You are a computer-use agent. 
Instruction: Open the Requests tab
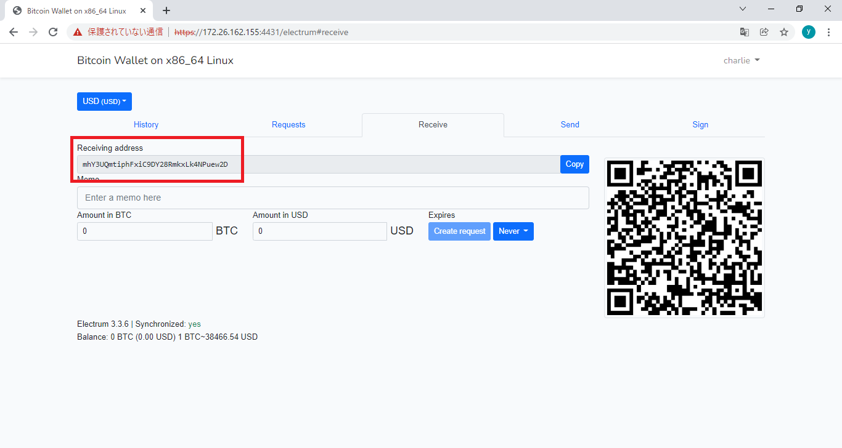(288, 124)
